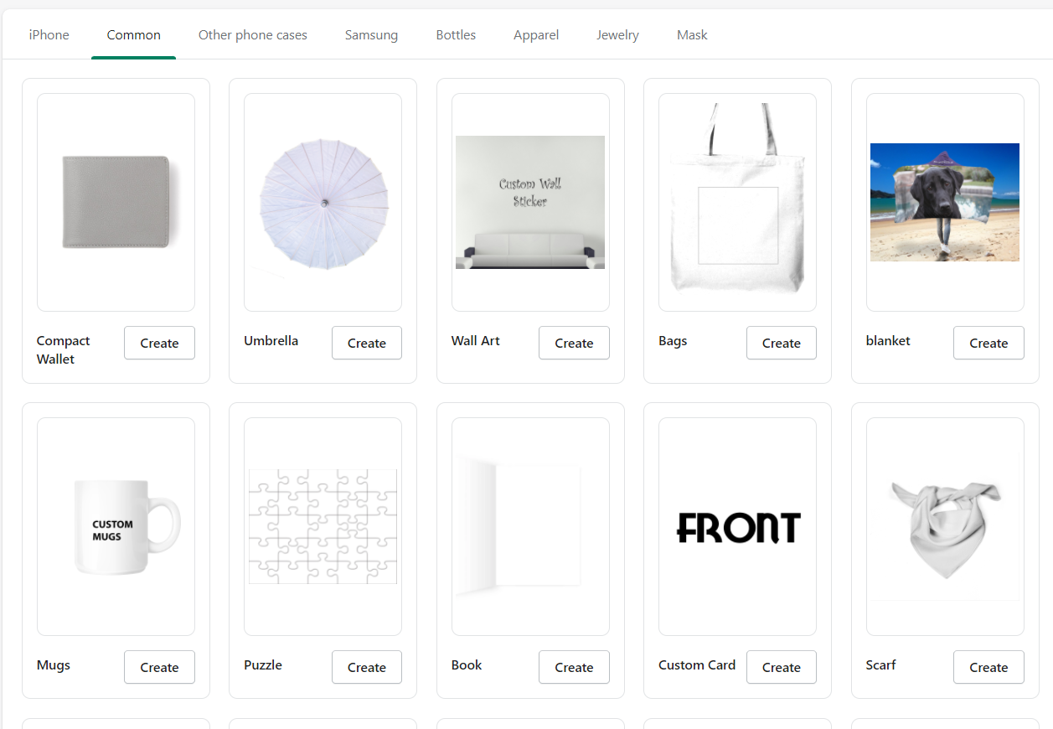This screenshot has height=729, width=1053.
Task: Create a blanket product
Action: [x=988, y=343]
